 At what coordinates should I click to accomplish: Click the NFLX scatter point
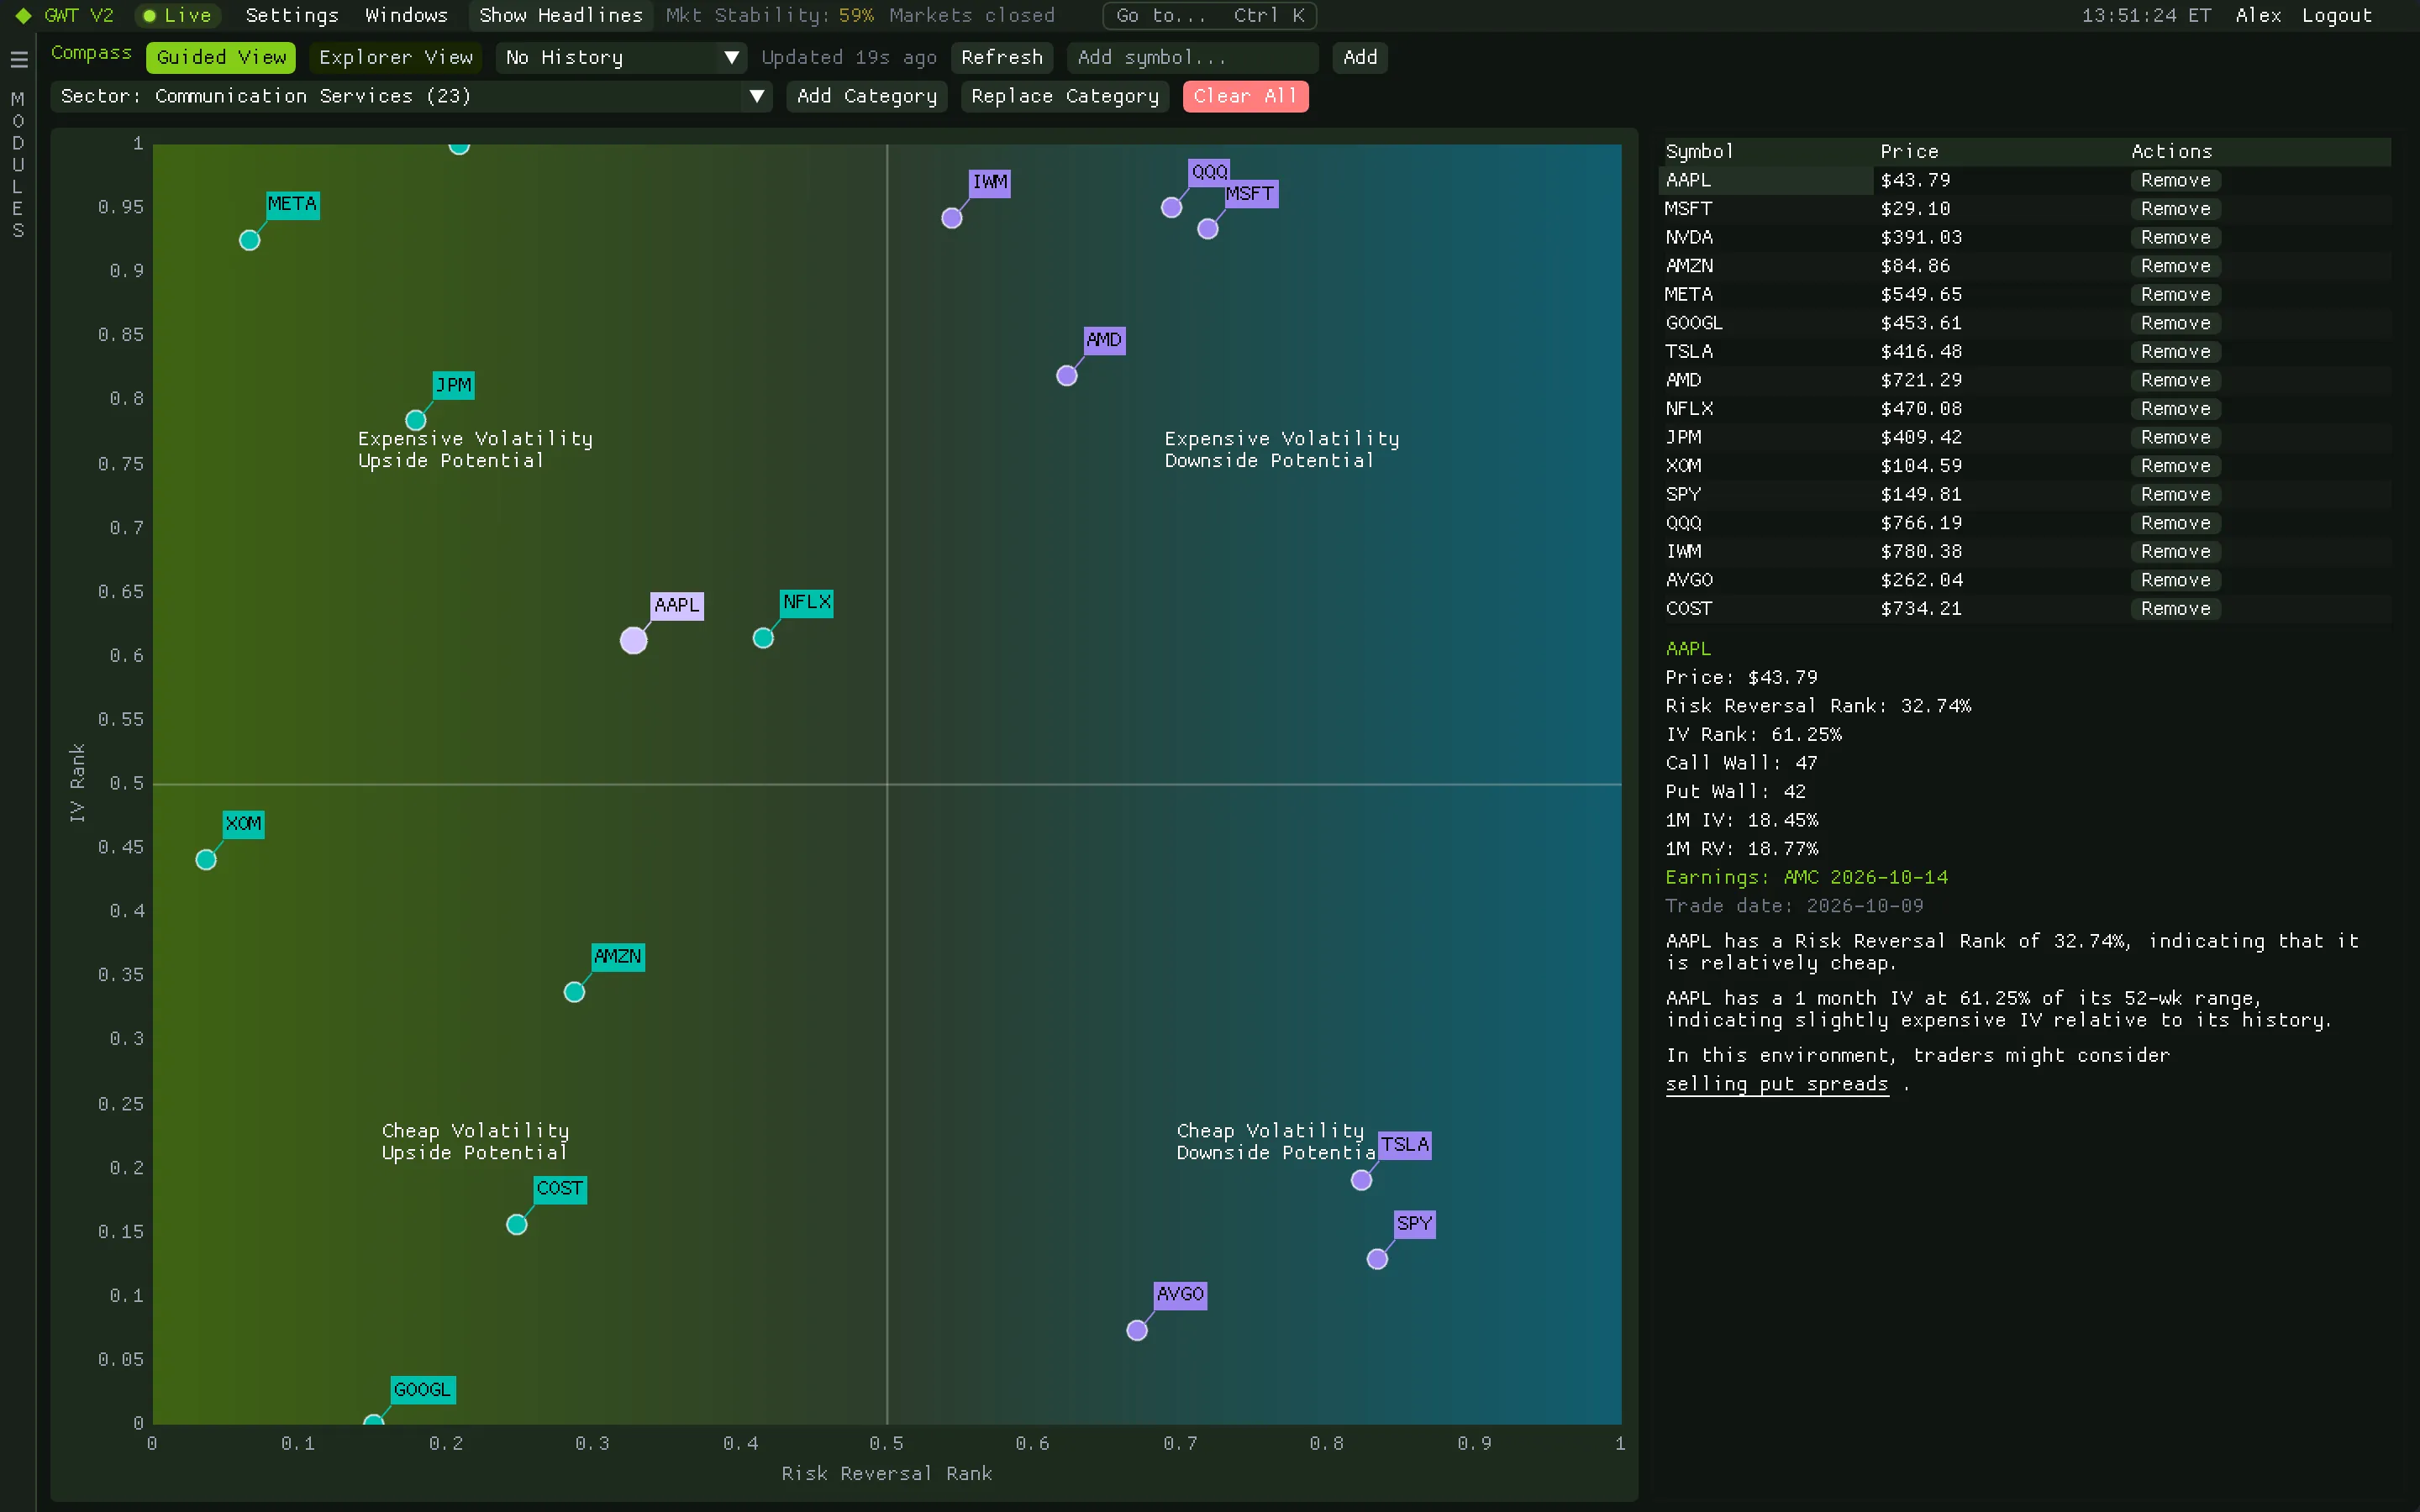pos(763,638)
